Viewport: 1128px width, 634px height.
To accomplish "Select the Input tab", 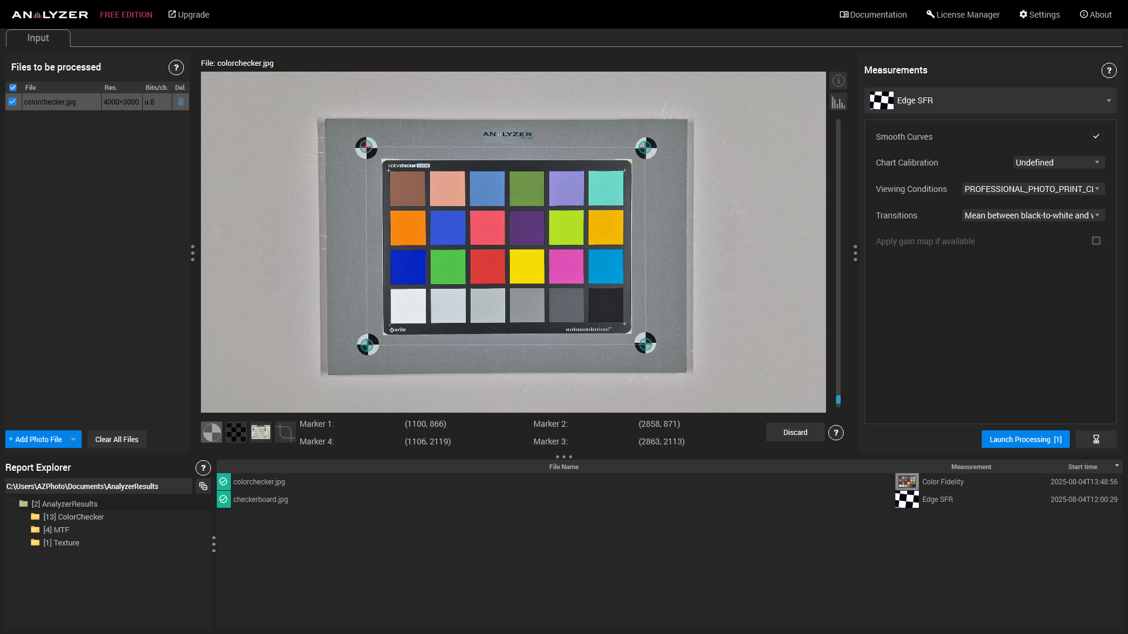I will pos(38,38).
